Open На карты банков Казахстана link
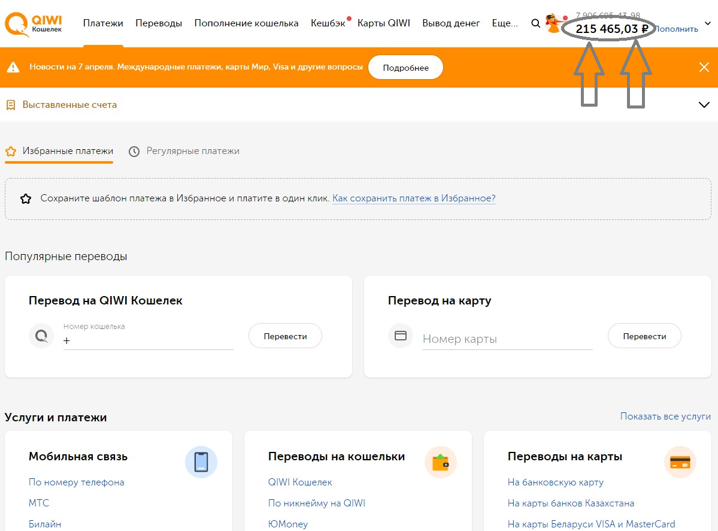 [x=571, y=503]
